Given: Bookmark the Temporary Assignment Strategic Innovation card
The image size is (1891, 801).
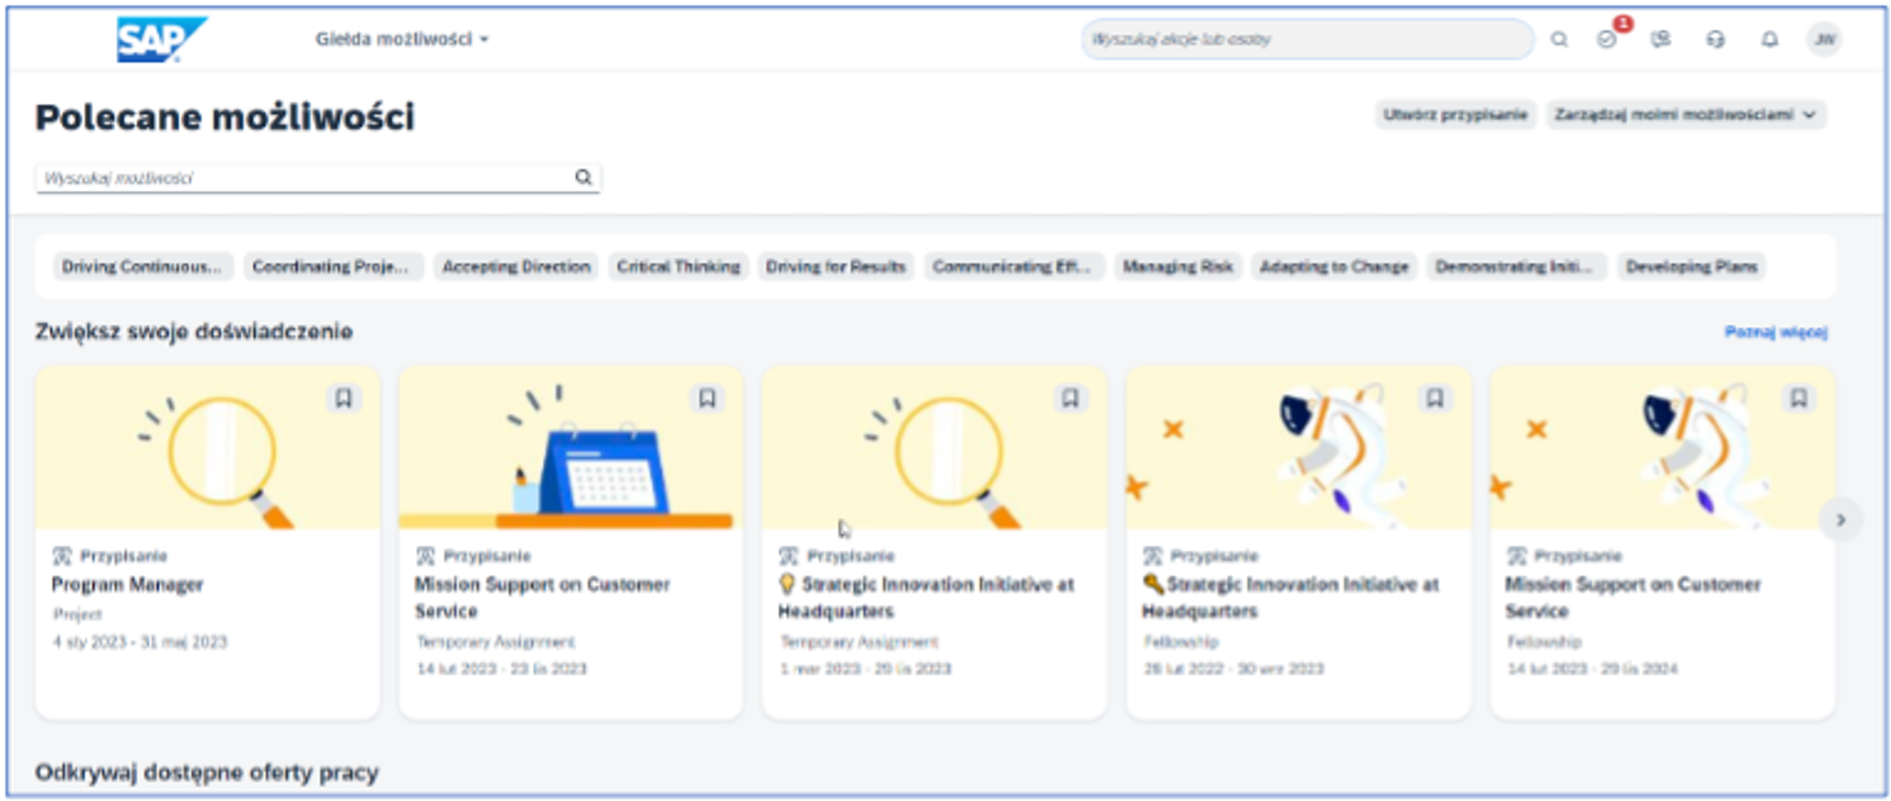Looking at the screenshot, I should pyautogui.click(x=1070, y=398).
